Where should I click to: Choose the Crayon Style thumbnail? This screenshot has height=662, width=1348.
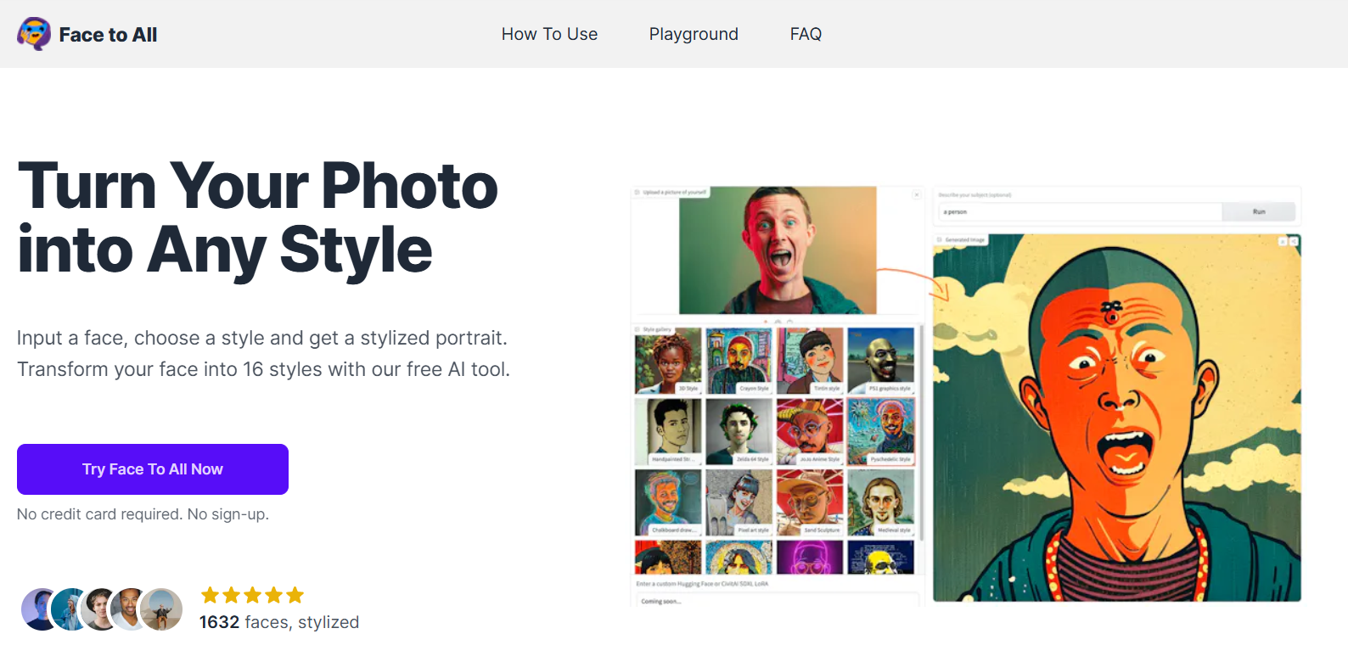click(739, 361)
